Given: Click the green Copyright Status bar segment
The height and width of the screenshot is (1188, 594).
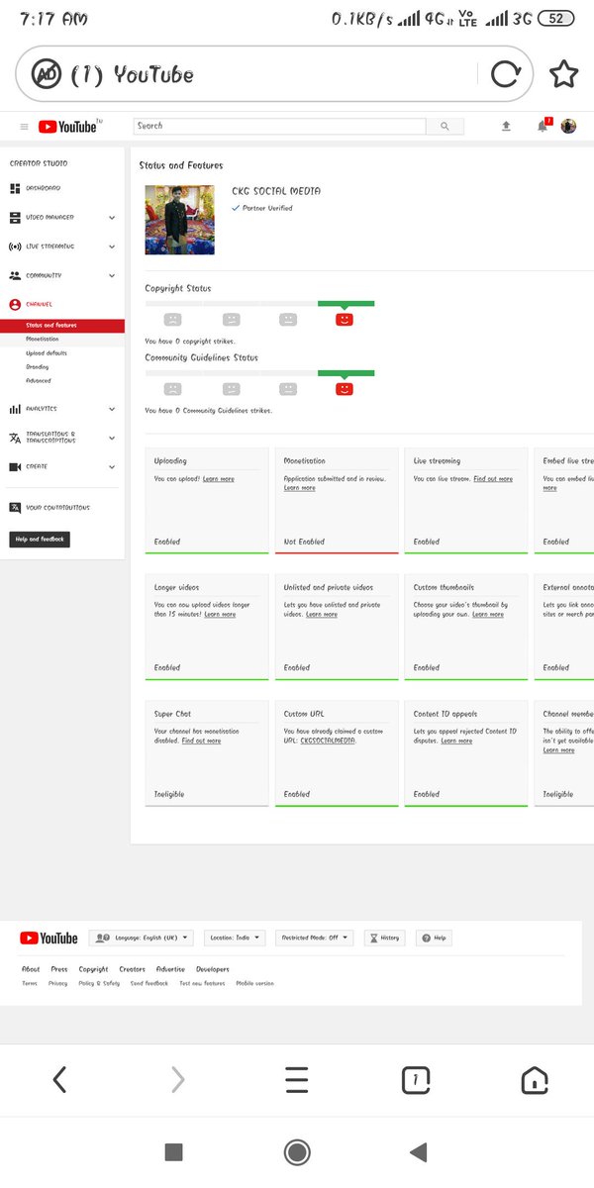Looking at the screenshot, I should tap(346, 303).
